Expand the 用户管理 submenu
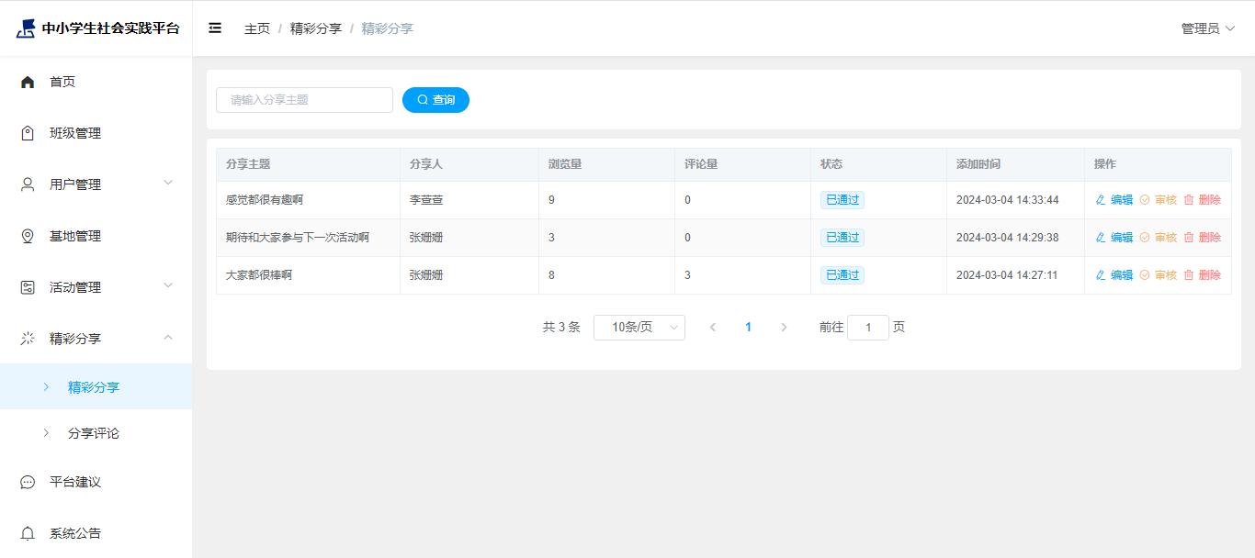 pyautogui.click(x=96, y=184)
